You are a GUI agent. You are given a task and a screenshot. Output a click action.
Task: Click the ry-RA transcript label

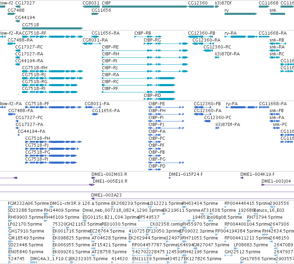231,33
